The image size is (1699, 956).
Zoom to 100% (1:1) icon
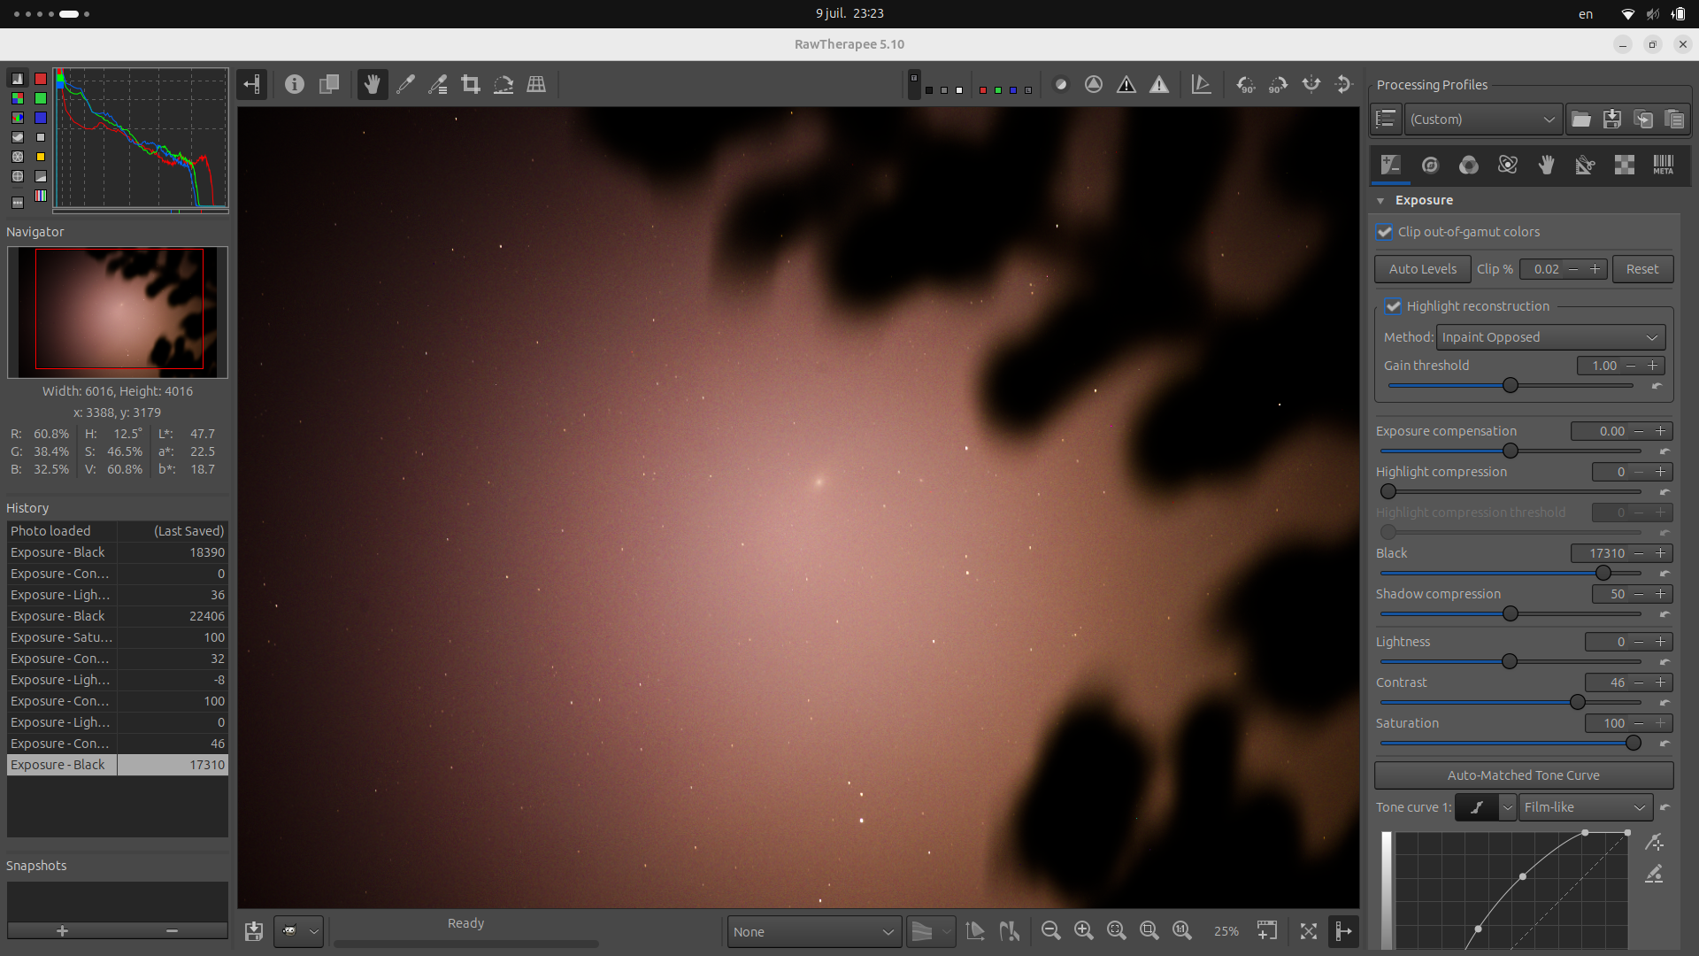[x=1182, y=931]
